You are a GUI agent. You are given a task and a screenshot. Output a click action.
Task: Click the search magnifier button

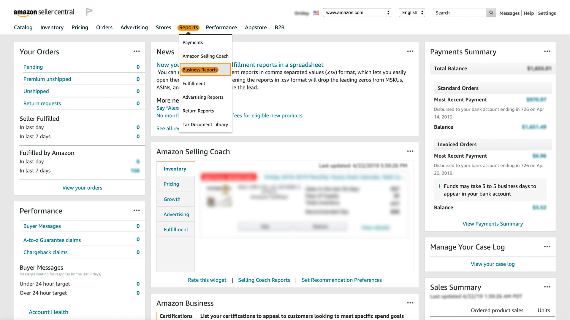click(x=491, y=13)
